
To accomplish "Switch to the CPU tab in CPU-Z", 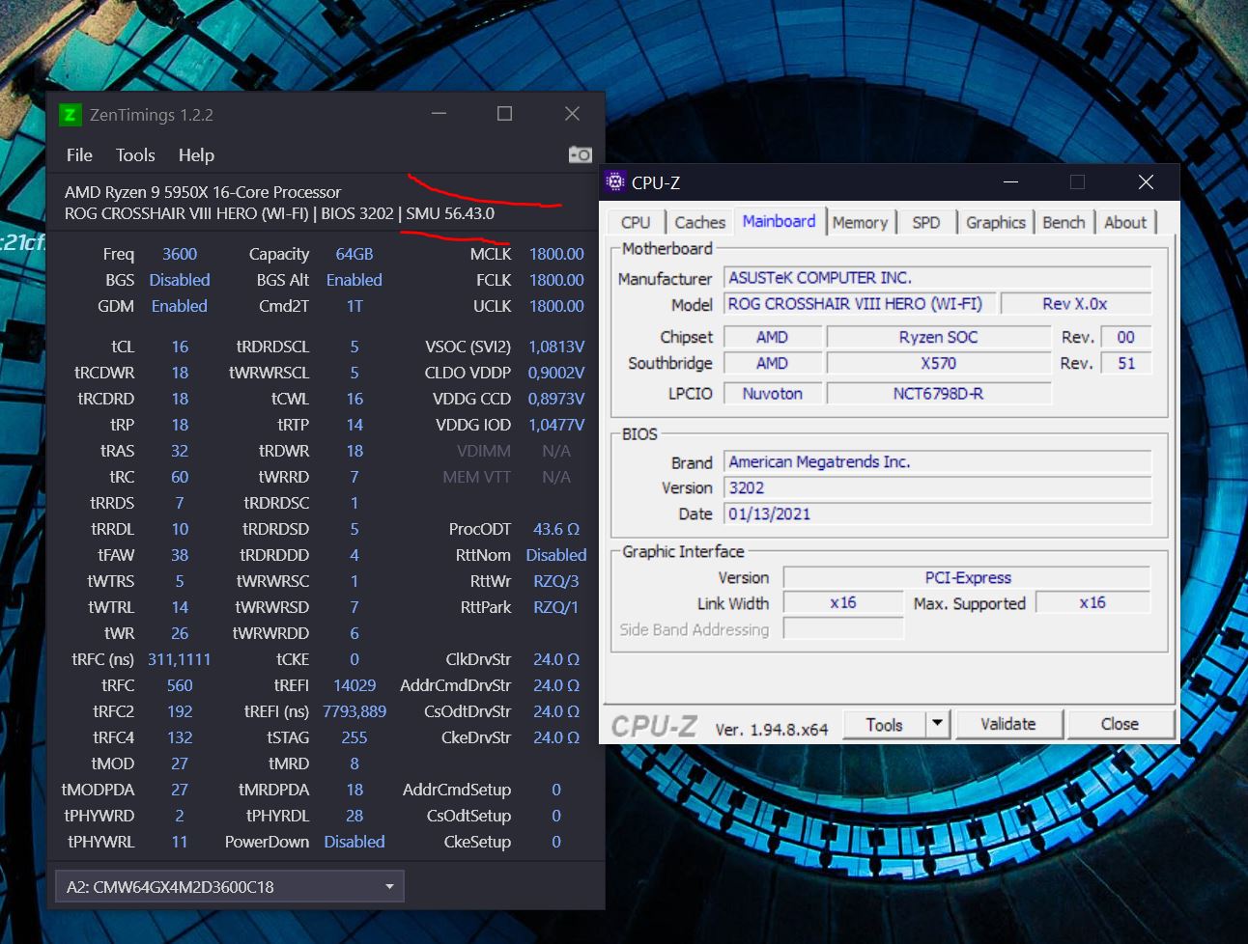I will [x=636, y=222].
